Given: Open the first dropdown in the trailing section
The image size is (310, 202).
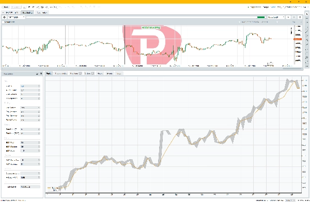Looking at the screenshot, I should [x=30, y=108].
